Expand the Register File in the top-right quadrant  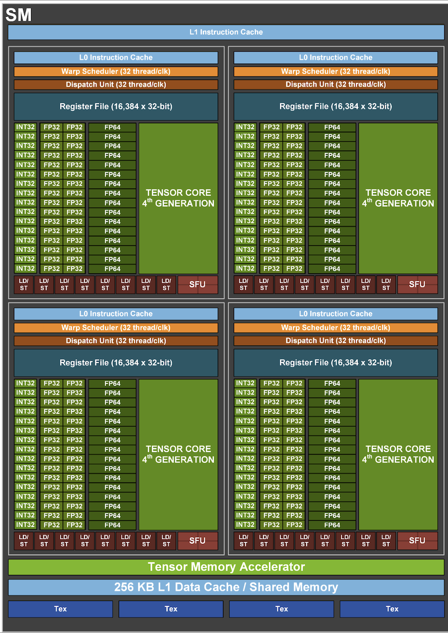pos(336,106)
